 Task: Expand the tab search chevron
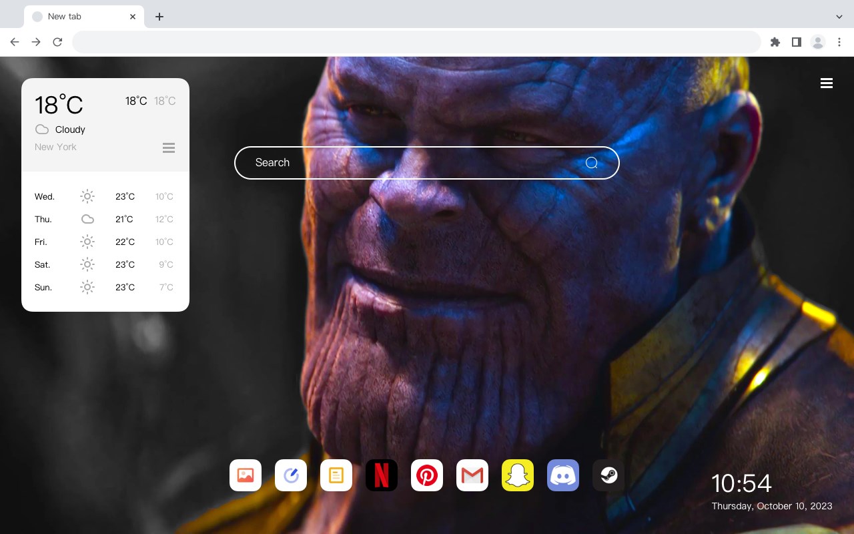tap(839, 17)
